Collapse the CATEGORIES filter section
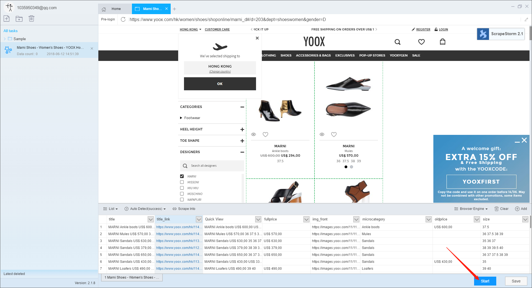Screen dimensions: 532x288 click(242, 107)
